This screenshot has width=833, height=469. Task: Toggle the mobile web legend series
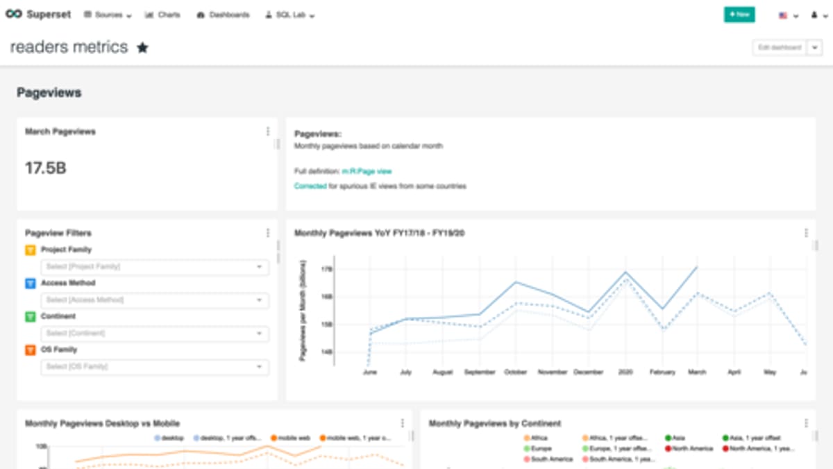click(x=292, y=438)
